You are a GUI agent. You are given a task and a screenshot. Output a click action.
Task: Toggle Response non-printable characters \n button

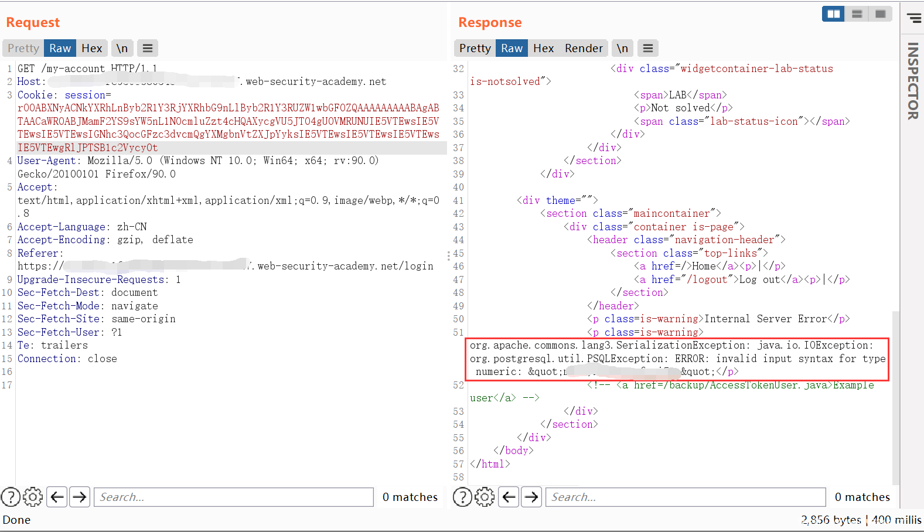click(x=622, y=48)
